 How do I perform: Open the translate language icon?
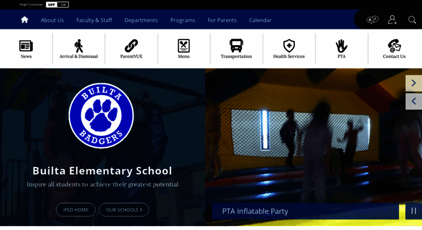click(x=373, y=20)
